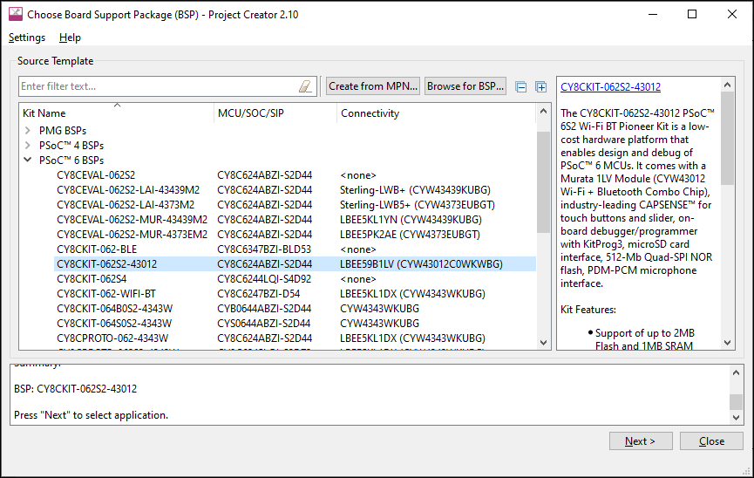Click MCU cell CYS0644ABZI-S2D44
The height and width of the screenshot is (478, 754).
tap(263, 323)
